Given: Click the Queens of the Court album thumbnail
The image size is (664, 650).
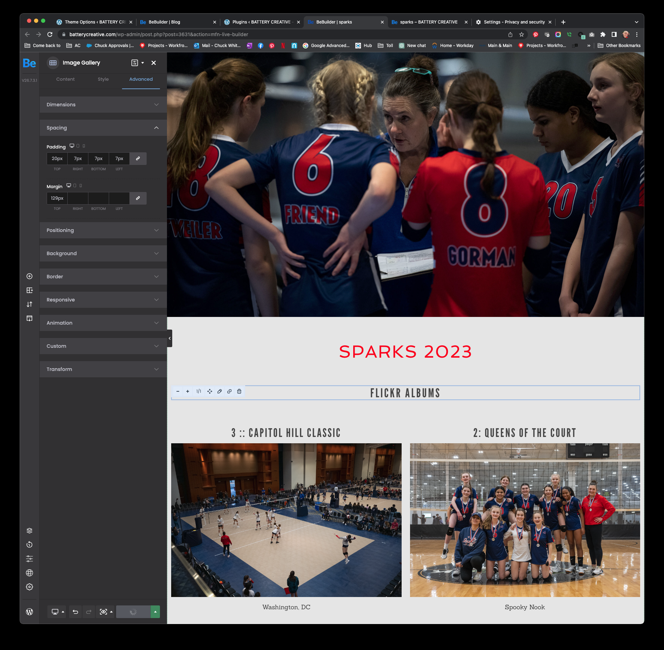Looking at the screenshot, I should click(525, 520).
